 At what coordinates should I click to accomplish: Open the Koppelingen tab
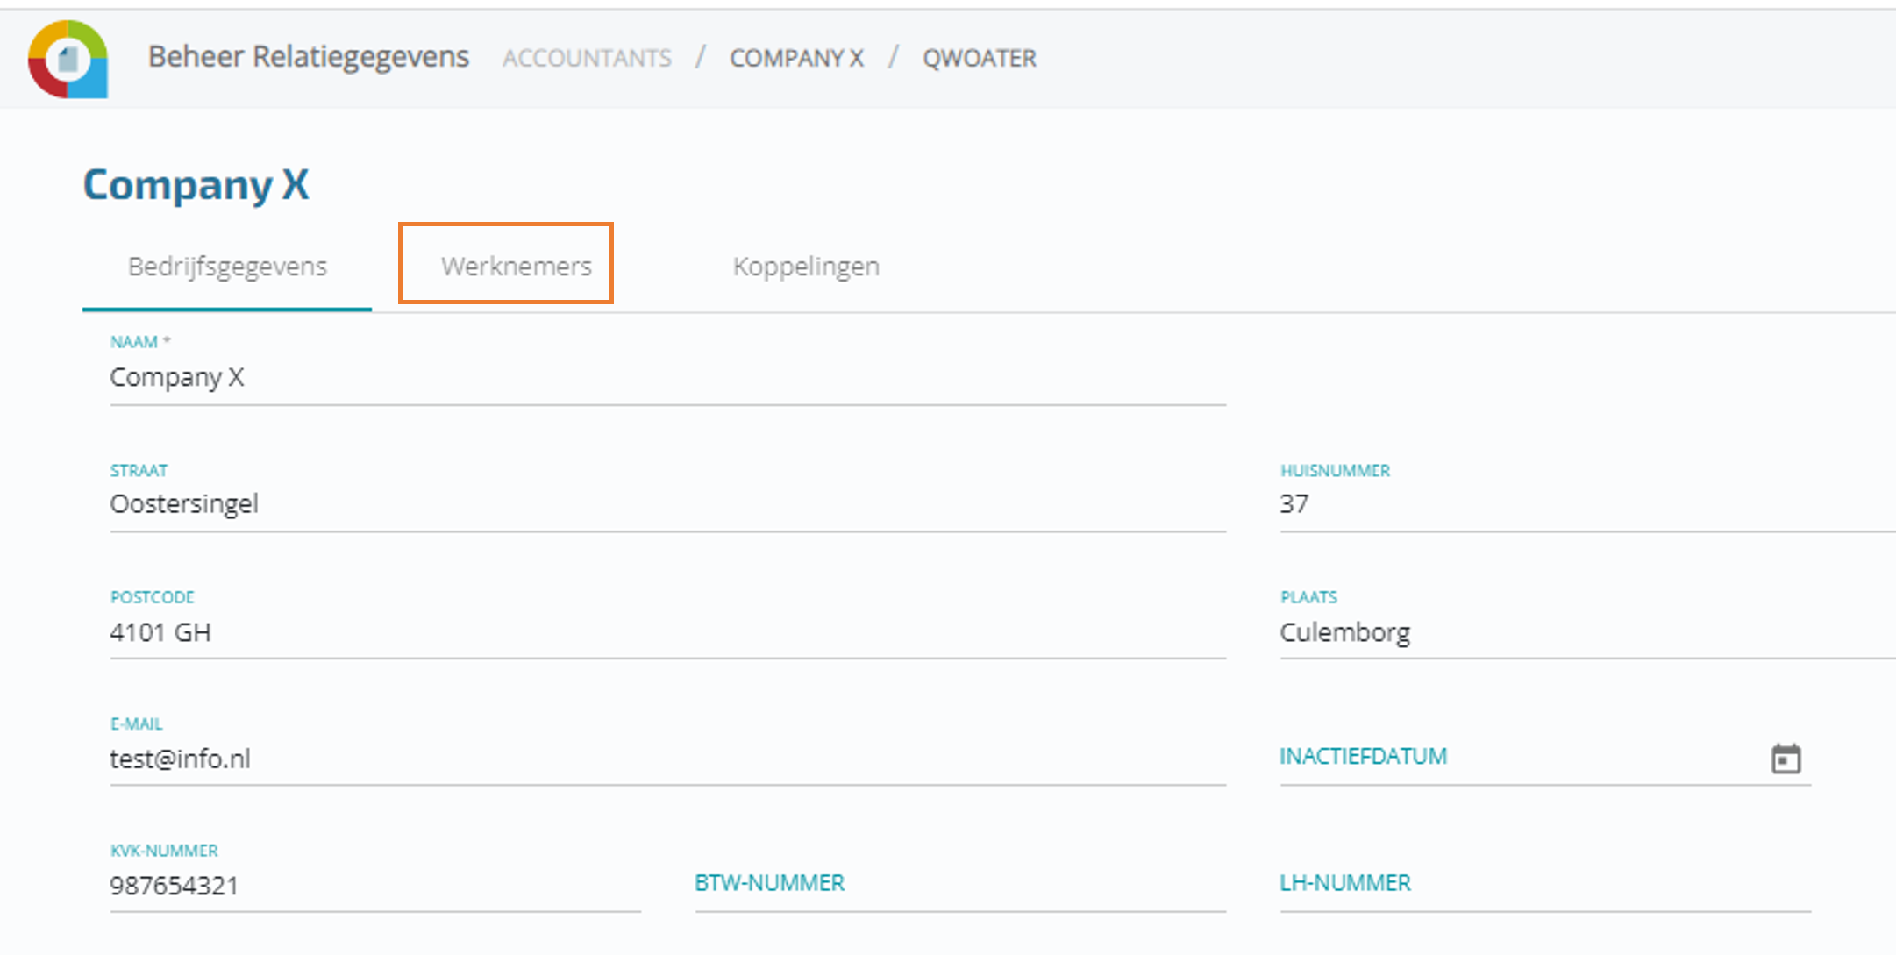point(805,266)
